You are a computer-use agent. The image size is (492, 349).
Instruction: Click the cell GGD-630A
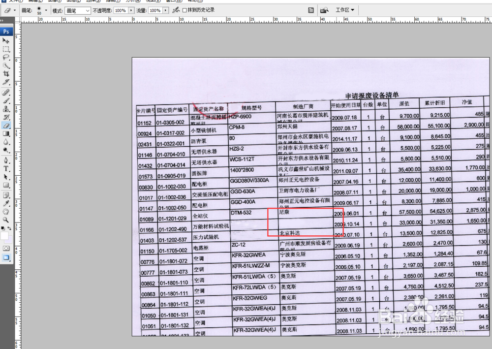[x=243, y=191]
